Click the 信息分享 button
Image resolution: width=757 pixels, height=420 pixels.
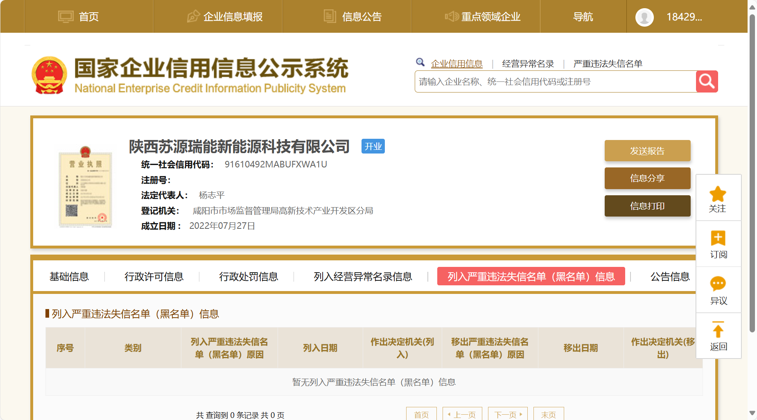(x=647, y=178)
